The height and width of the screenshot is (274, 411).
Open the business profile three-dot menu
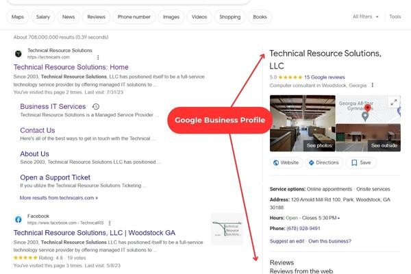click(373, 85)
